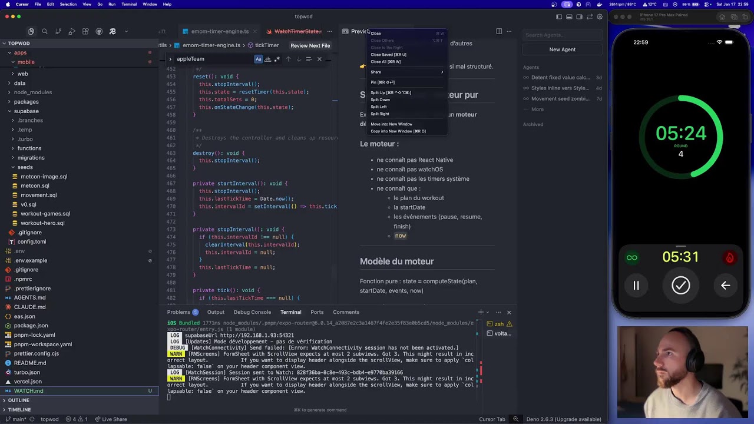This screenshot has height=424, width=754.
Task: Switch to WatchTimerState tab
Action: [297, 31]
